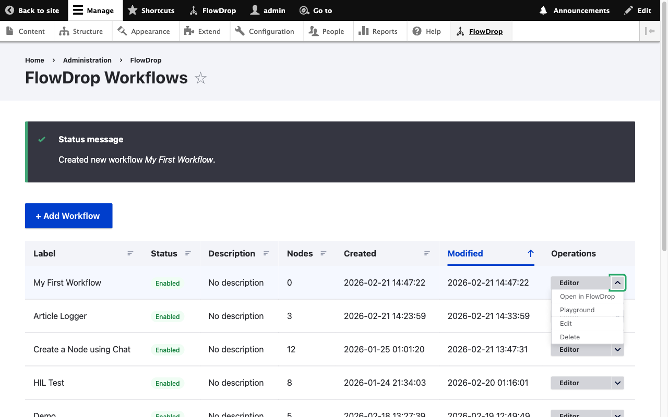Click the sort icon in Created column

coord(427,254)
